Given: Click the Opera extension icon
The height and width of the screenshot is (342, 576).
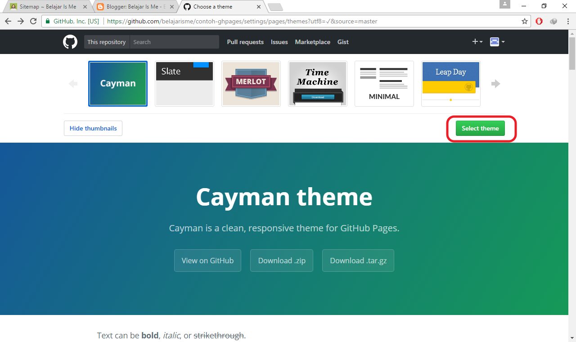Looking at the screenshot, I should click(539, 21).
